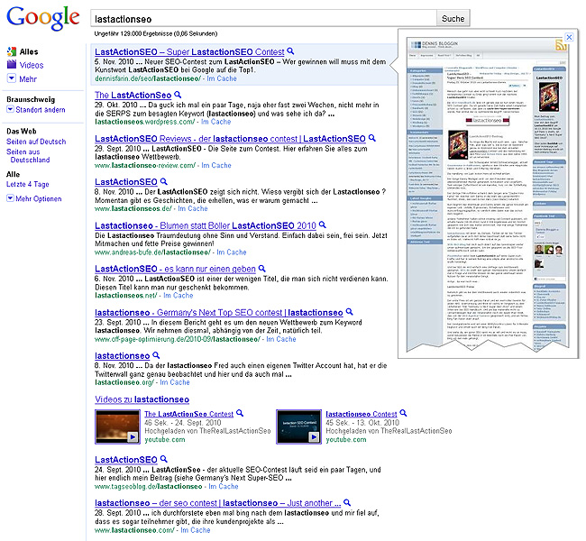Image resolution: width=586 pixels, height=541 pixels.
Task: Open 'lastactionseo – der seo contest' result
Action: (218, 503)
